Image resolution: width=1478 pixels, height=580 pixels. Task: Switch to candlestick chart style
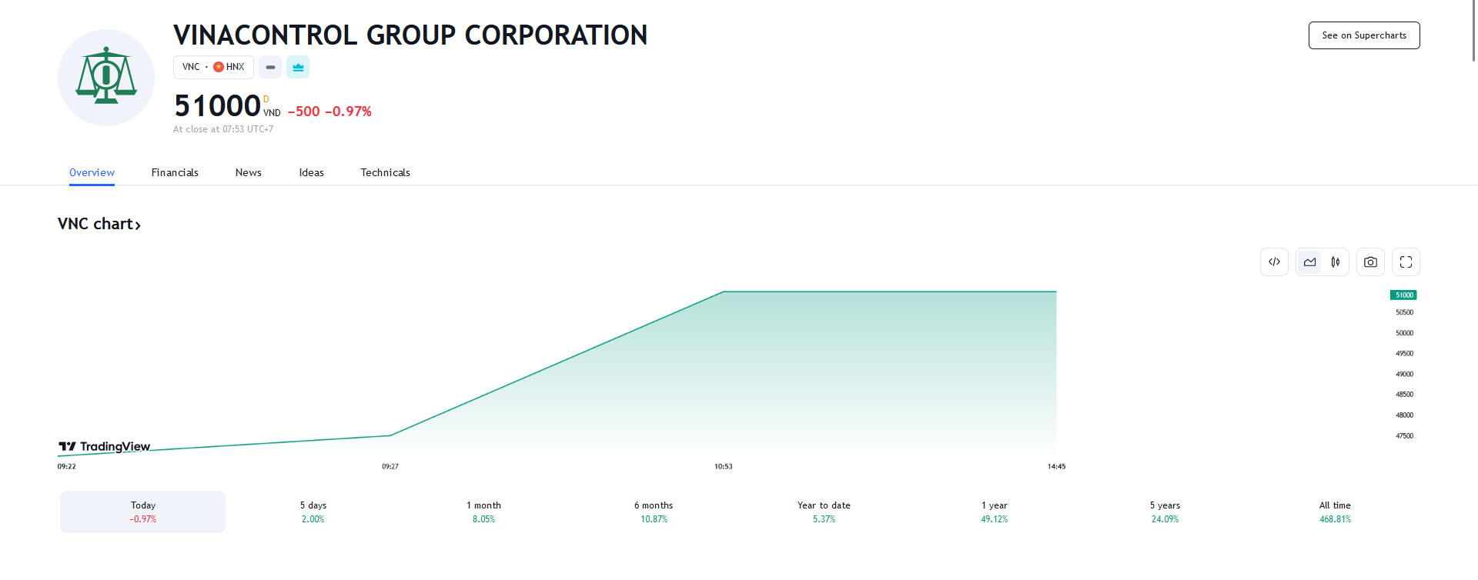pos(1336,262)
